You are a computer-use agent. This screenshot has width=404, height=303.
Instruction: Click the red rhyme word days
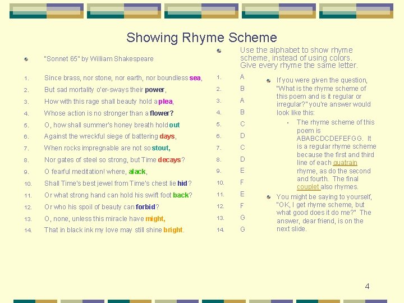pyautogui.click(x=167, y=136)
